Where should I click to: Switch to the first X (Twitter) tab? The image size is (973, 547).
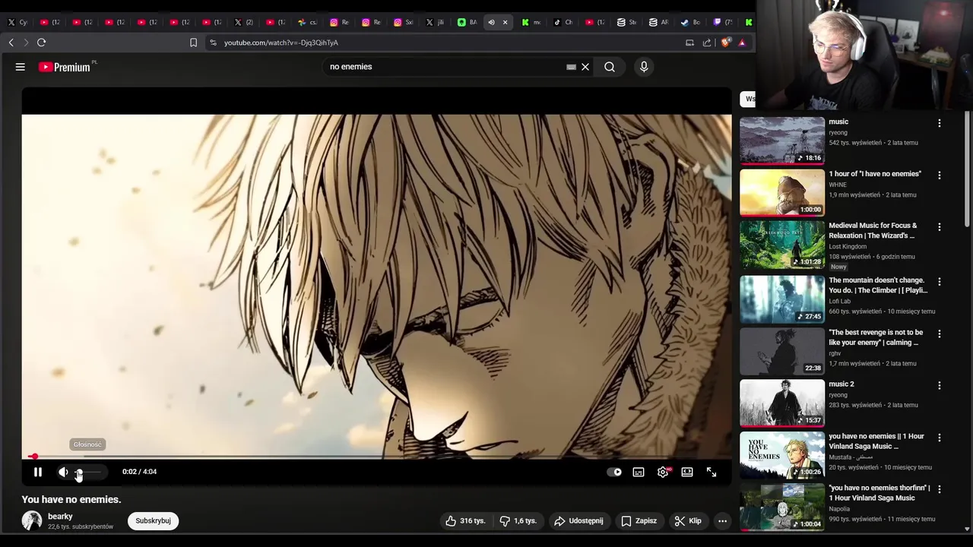(x=17, y=22)
